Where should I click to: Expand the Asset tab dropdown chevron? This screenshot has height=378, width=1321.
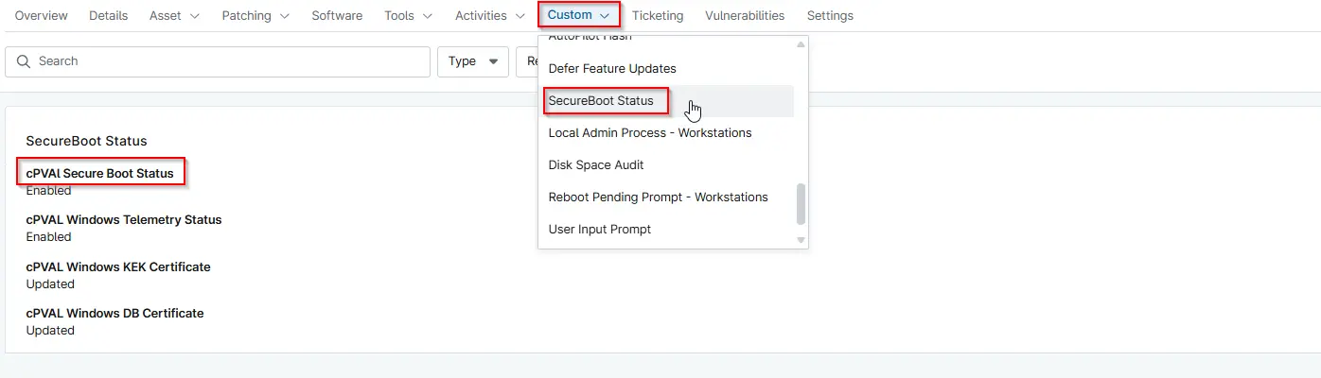click(195, 16)
